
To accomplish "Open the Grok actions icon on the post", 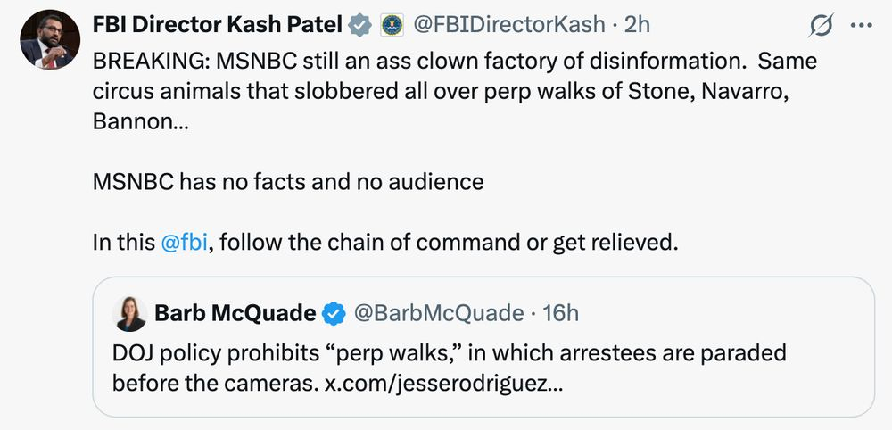I will click(820, 27).
